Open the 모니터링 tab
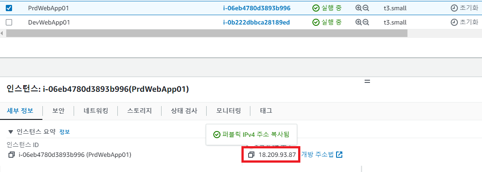The image size is (482, 172). pyautogui.click(x=229, y=111)
